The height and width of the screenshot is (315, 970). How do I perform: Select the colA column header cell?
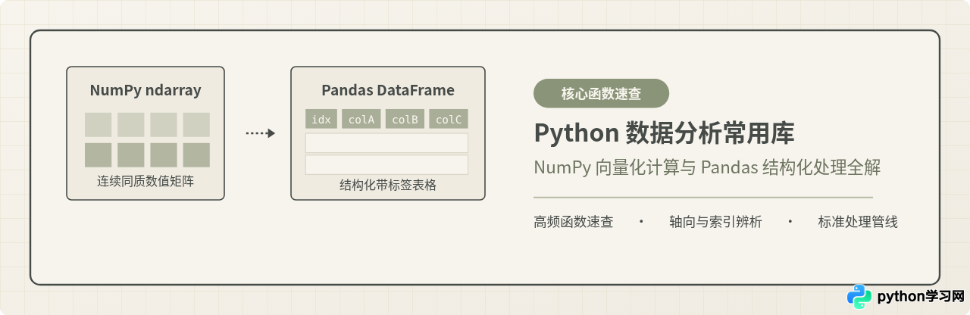pos(361,119)
